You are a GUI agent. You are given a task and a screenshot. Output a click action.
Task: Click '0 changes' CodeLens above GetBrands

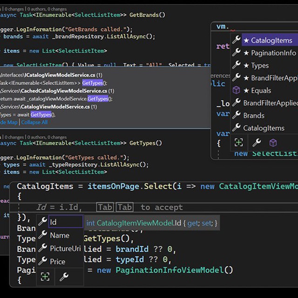pyautogui.click(x=14, y=9)
